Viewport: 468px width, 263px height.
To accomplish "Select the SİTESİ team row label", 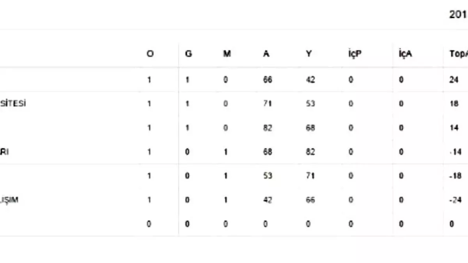I will click(x=13, y=104).
